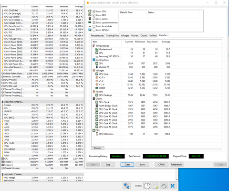The width and height of the screenshot is (229, 191).
Task: Click the Voltages group icon
Action: tap(94, 71)
